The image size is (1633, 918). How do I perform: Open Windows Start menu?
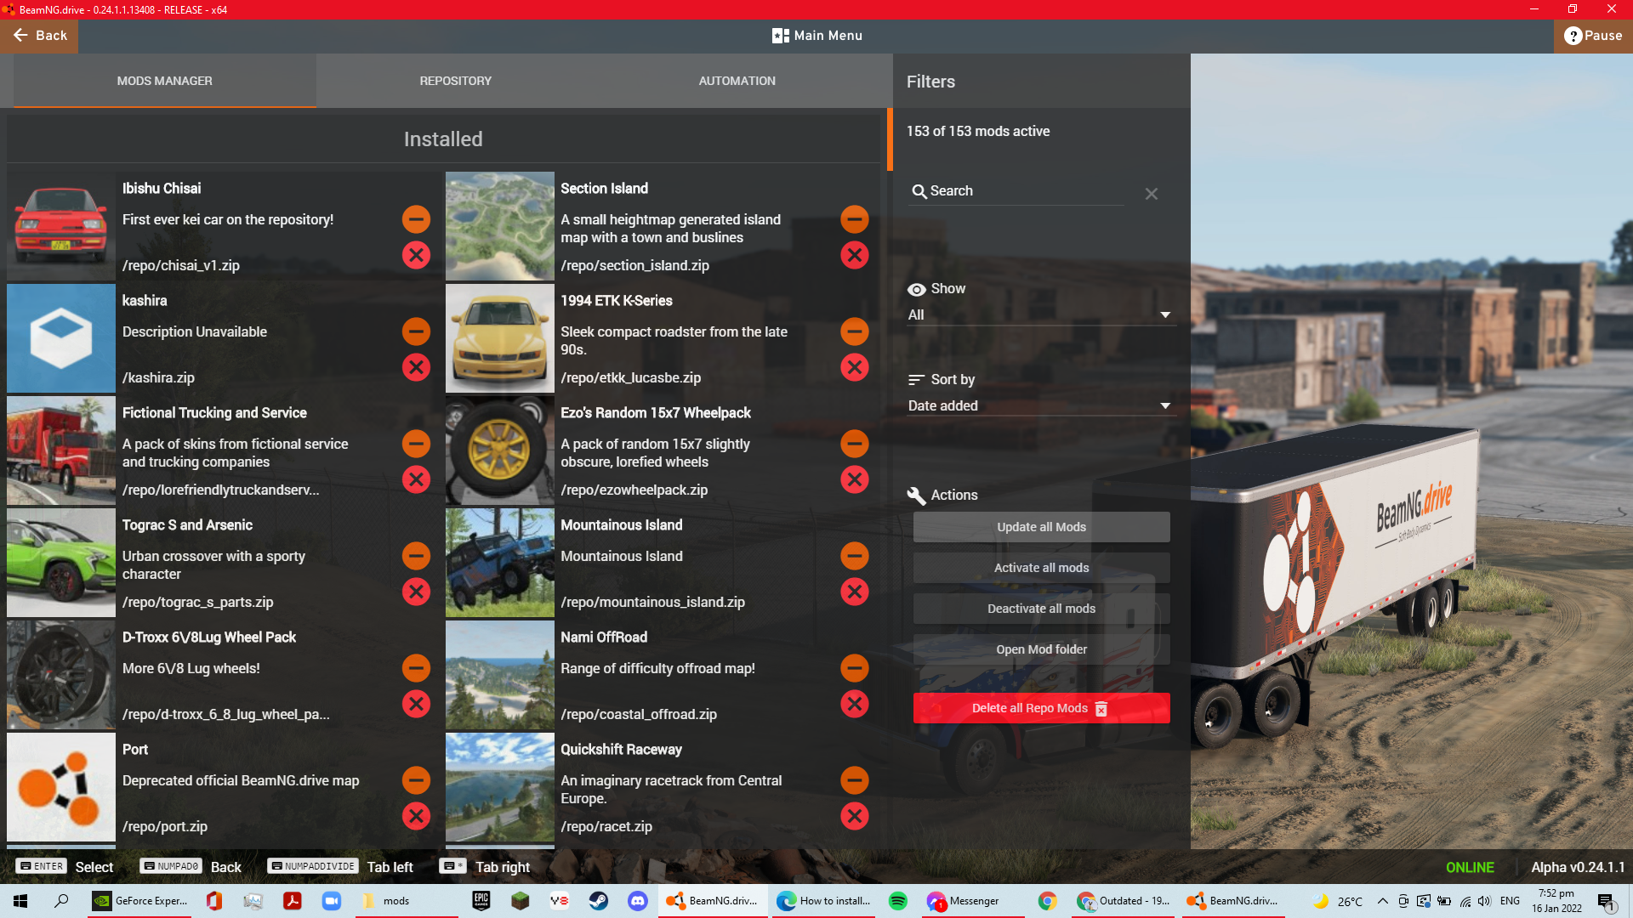pyautogui.click(x=20, y=901)
